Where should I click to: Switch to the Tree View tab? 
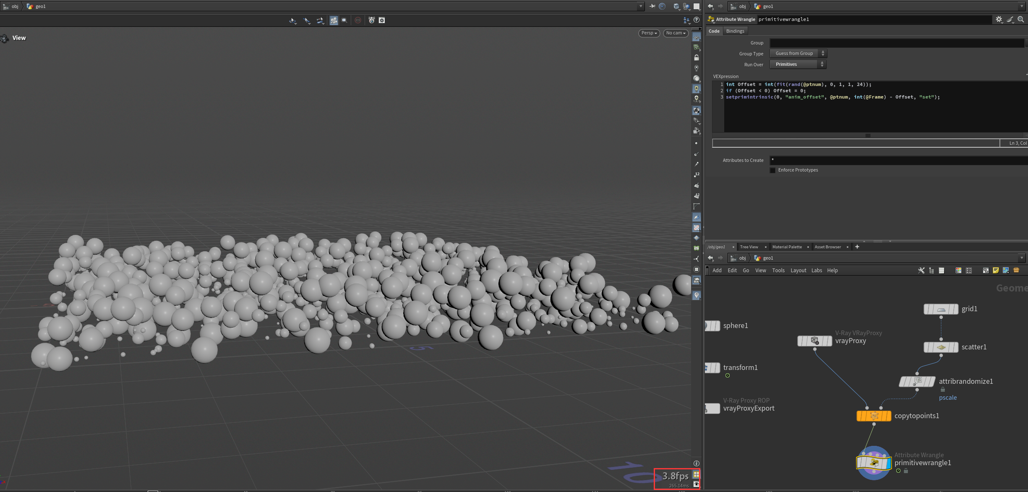tap(749, 247)
